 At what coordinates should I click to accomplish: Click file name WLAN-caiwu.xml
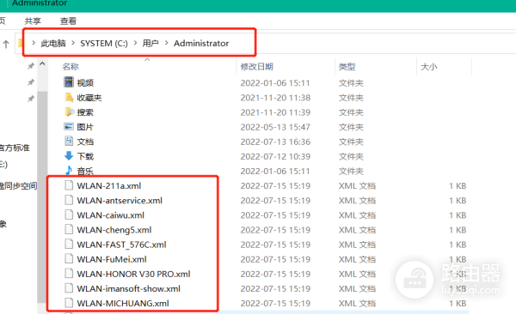tap(111, 215)
